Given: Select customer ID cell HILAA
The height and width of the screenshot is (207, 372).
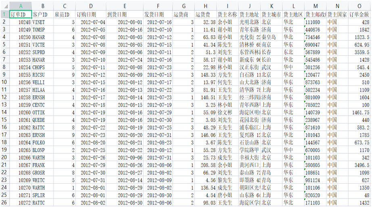Looking at the screenshot, I should [42, 90].
